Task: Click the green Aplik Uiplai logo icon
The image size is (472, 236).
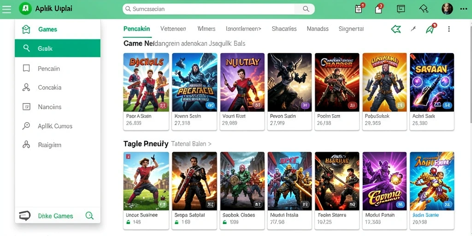Action: point(25,9)
